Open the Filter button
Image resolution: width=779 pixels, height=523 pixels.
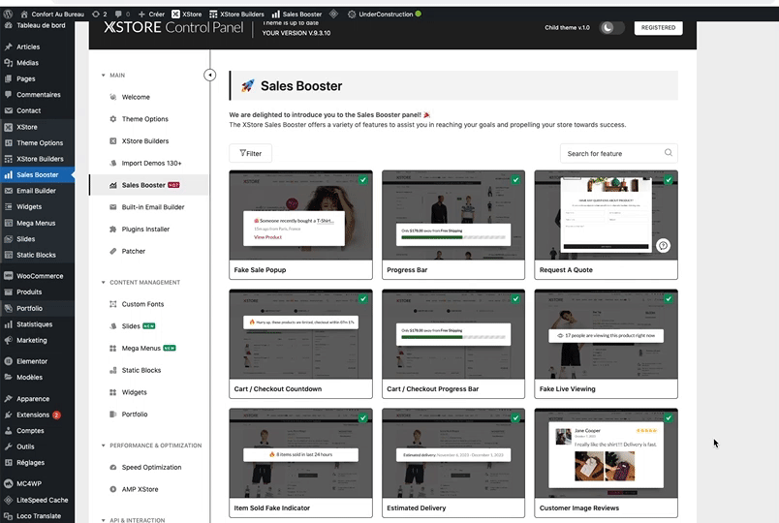[250, 153]
